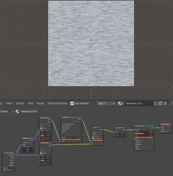Click the Value output socket on Float Curve

tap(82, 119)
